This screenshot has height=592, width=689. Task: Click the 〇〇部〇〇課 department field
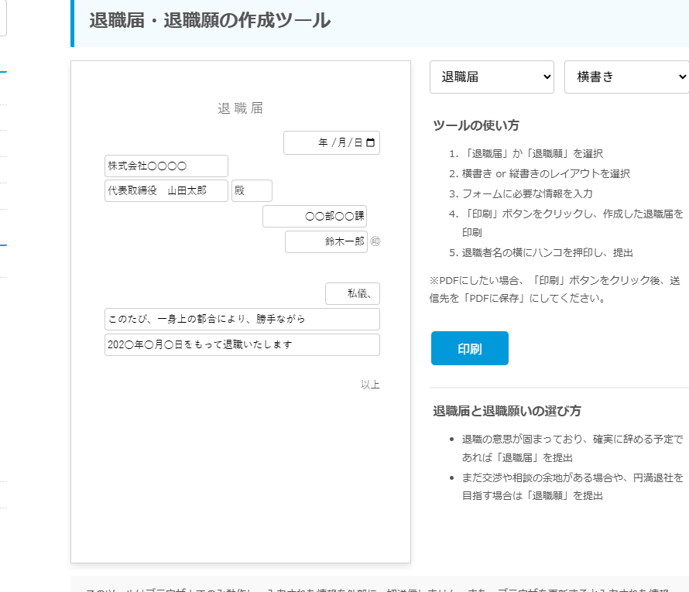coord(314,216)
